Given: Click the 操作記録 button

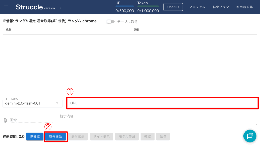Looking at the screenshot, I should click(x=79, y=137).
